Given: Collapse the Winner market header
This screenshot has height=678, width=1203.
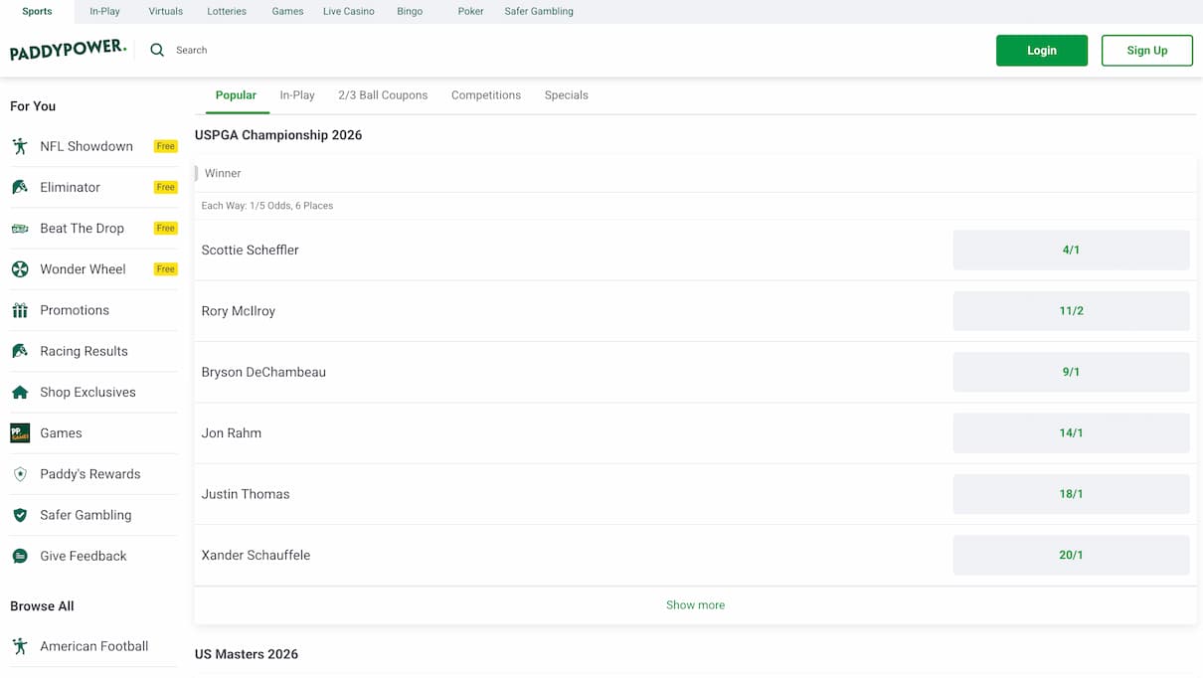Looking at the screenshot, I should (x=223, y=173).
